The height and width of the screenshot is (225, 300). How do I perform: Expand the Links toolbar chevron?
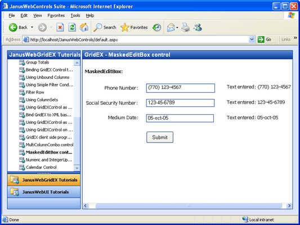[x=295, y=38]
